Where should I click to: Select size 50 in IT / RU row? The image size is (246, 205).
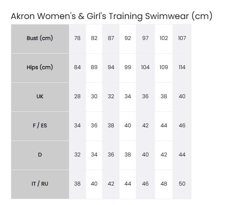click(x=182, y=184)
